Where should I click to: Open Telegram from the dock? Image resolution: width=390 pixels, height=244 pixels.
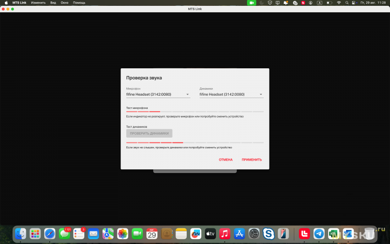coord(319,234)
